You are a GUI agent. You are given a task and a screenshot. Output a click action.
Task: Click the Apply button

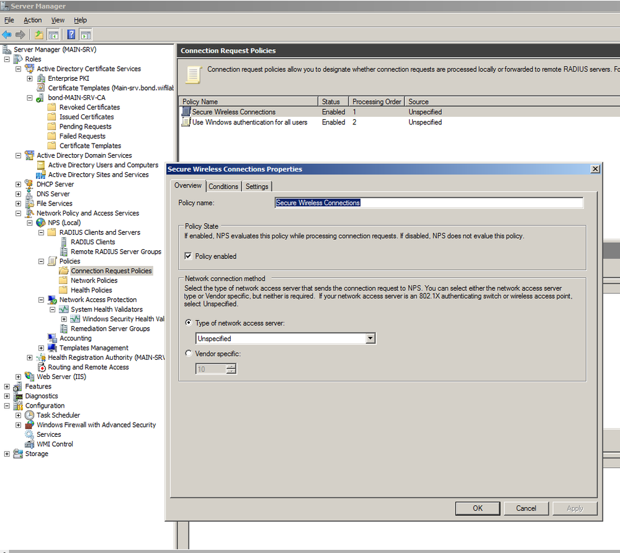[575, 508]
